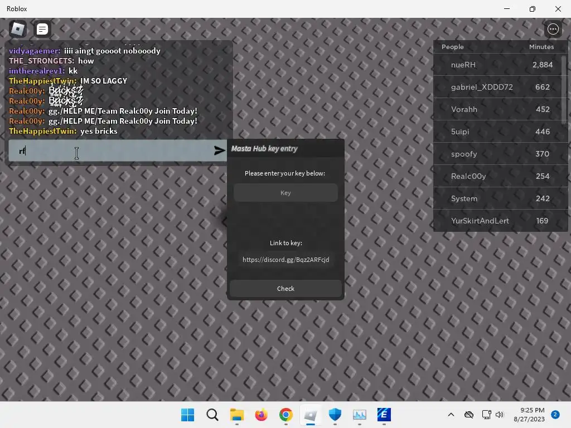Viewport: 571px width, 428px height.
Task: Launch Google Chrome from the taskbar
Action: coord(286,415)
